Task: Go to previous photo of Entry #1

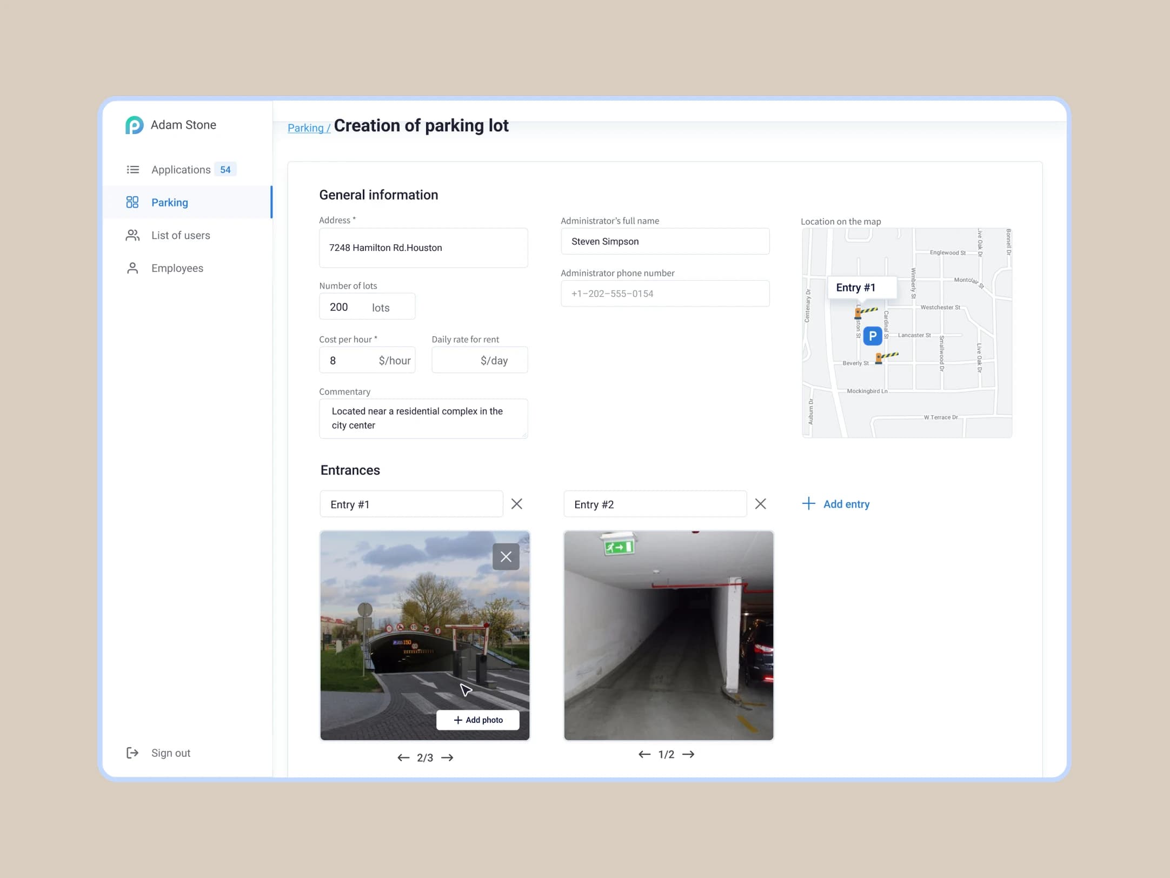Action: click(403, 757)
